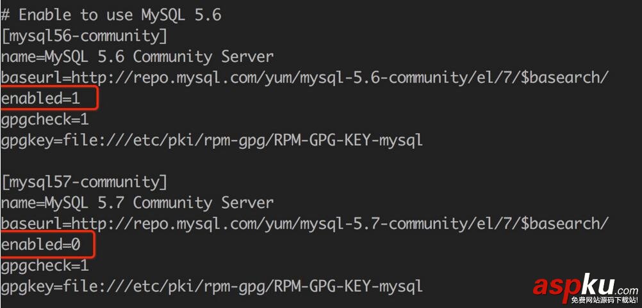Click $basearch in the MySQL 5.6 baseurl
This screenshot has height=308, width=642.
pos(564,77)
